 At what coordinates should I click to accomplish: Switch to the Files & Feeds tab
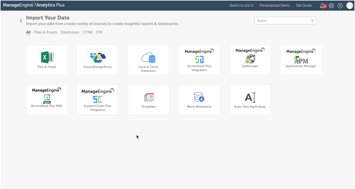46,32
